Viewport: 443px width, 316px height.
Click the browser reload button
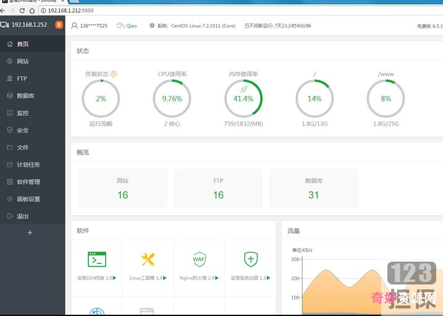coord(22,11)
